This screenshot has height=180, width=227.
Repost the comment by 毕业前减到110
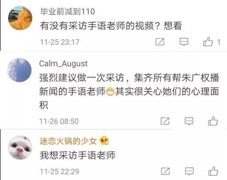[160, 42]
